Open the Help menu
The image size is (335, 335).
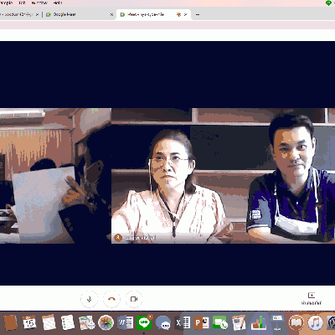coord(58,3)
